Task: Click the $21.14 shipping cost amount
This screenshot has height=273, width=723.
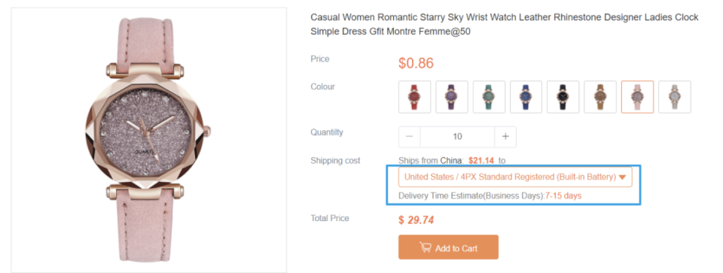Action: pos(481,161)
